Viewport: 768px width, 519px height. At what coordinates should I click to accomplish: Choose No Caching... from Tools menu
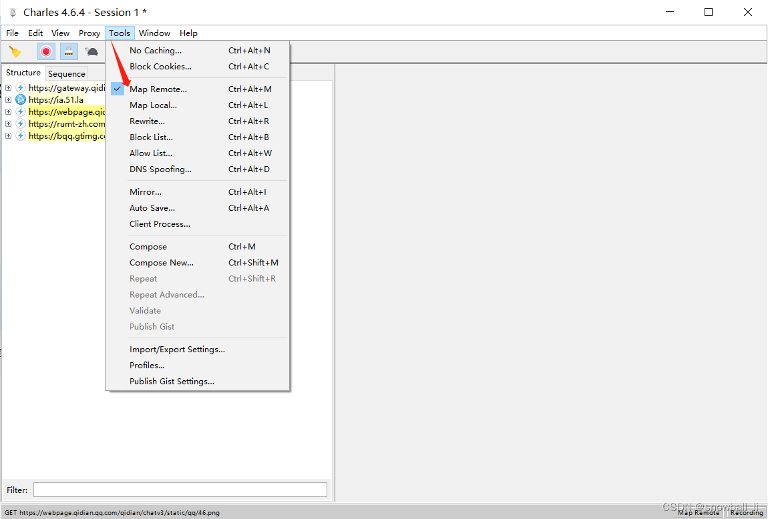[198, 51]
